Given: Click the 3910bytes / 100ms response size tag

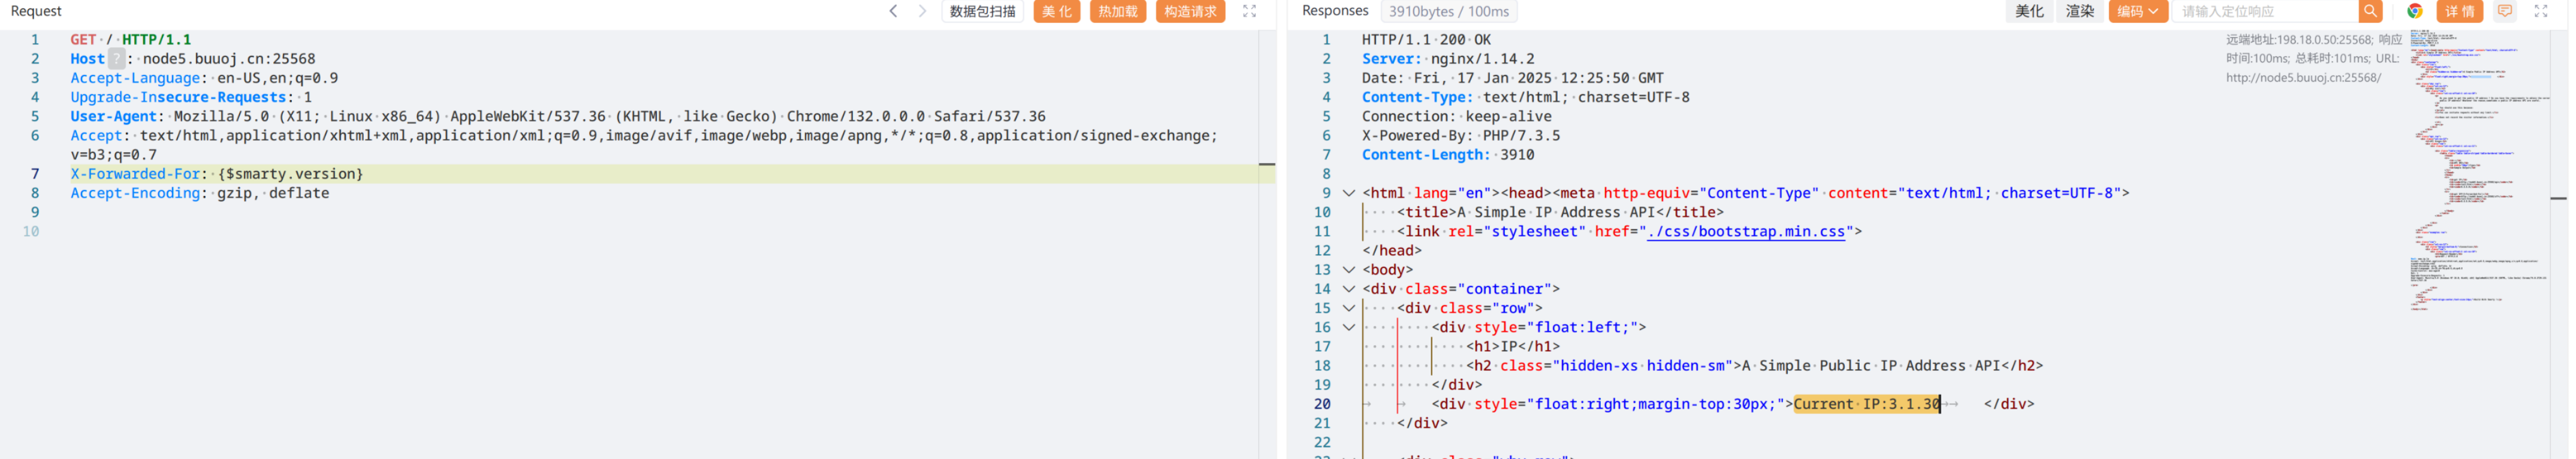Looking at the screenshot, I should tap(1448, 11).
